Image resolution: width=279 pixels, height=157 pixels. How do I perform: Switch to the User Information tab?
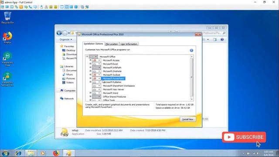(129, 44)
